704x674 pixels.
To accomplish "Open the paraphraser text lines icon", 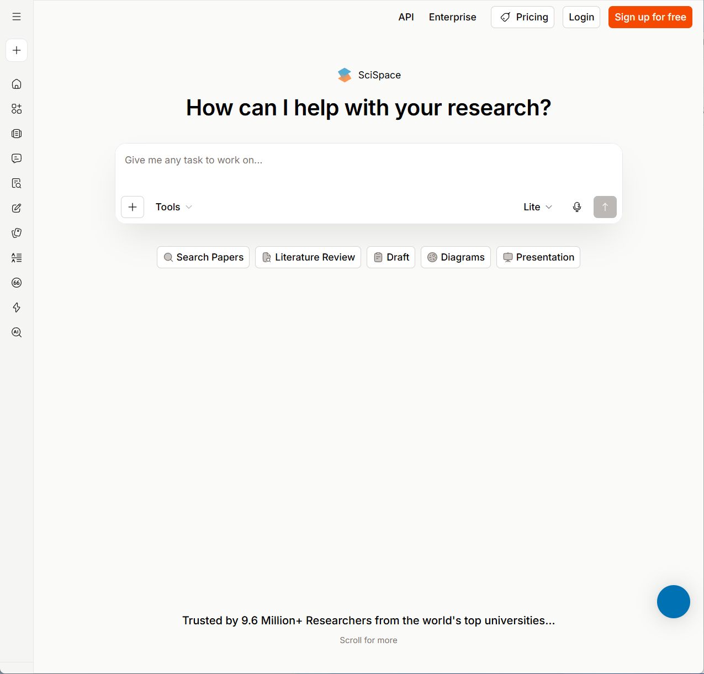I will pos(17,258).
